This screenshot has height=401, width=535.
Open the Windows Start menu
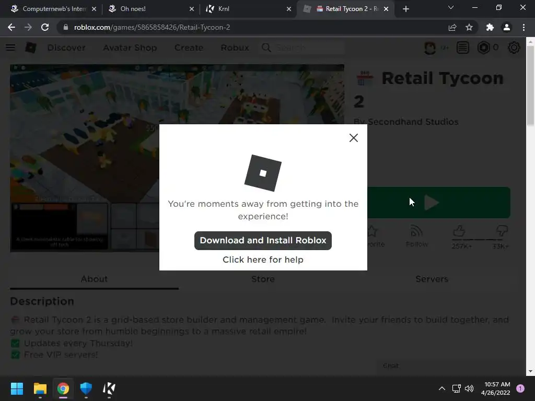pyautogui.click(x=17, y=388)
